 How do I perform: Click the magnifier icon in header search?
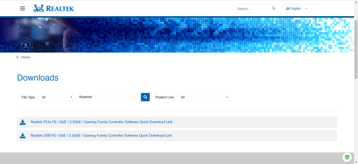click(274, 8)
